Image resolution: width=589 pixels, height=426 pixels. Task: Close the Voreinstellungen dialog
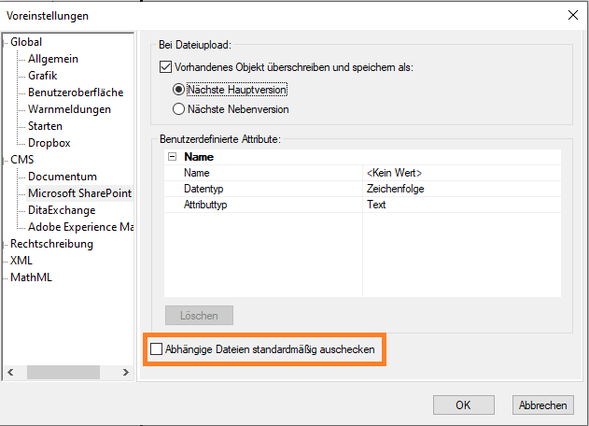coord(571,14)
